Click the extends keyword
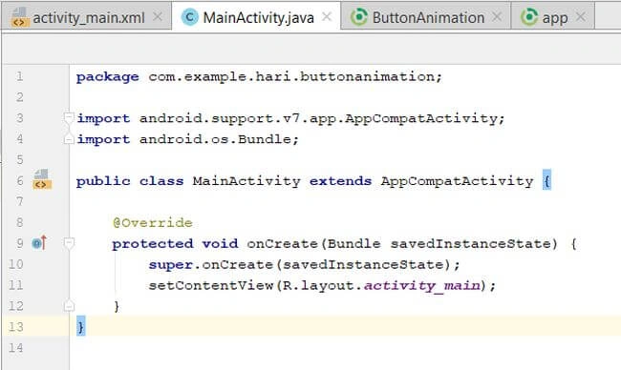The image size is (621, 370). 340,181
